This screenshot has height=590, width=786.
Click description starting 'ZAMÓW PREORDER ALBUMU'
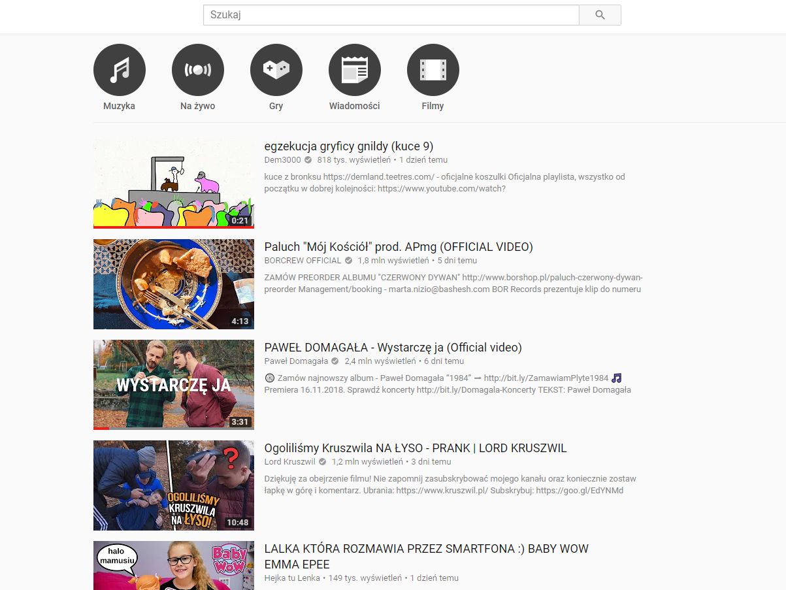coord(453,284)
